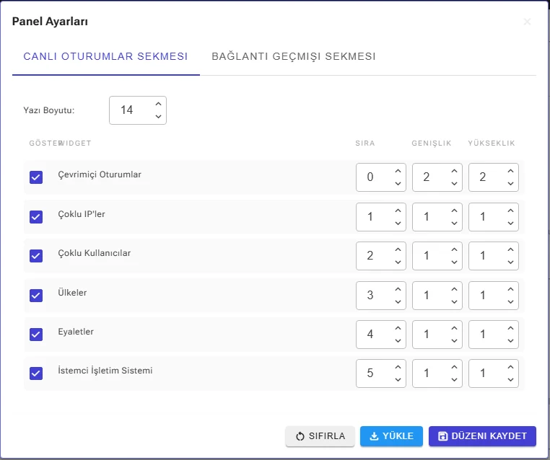Toggle Çoklu Kullanıcılar checkbox
Viewport: 550px width, 460px height.
click(36, 256)
